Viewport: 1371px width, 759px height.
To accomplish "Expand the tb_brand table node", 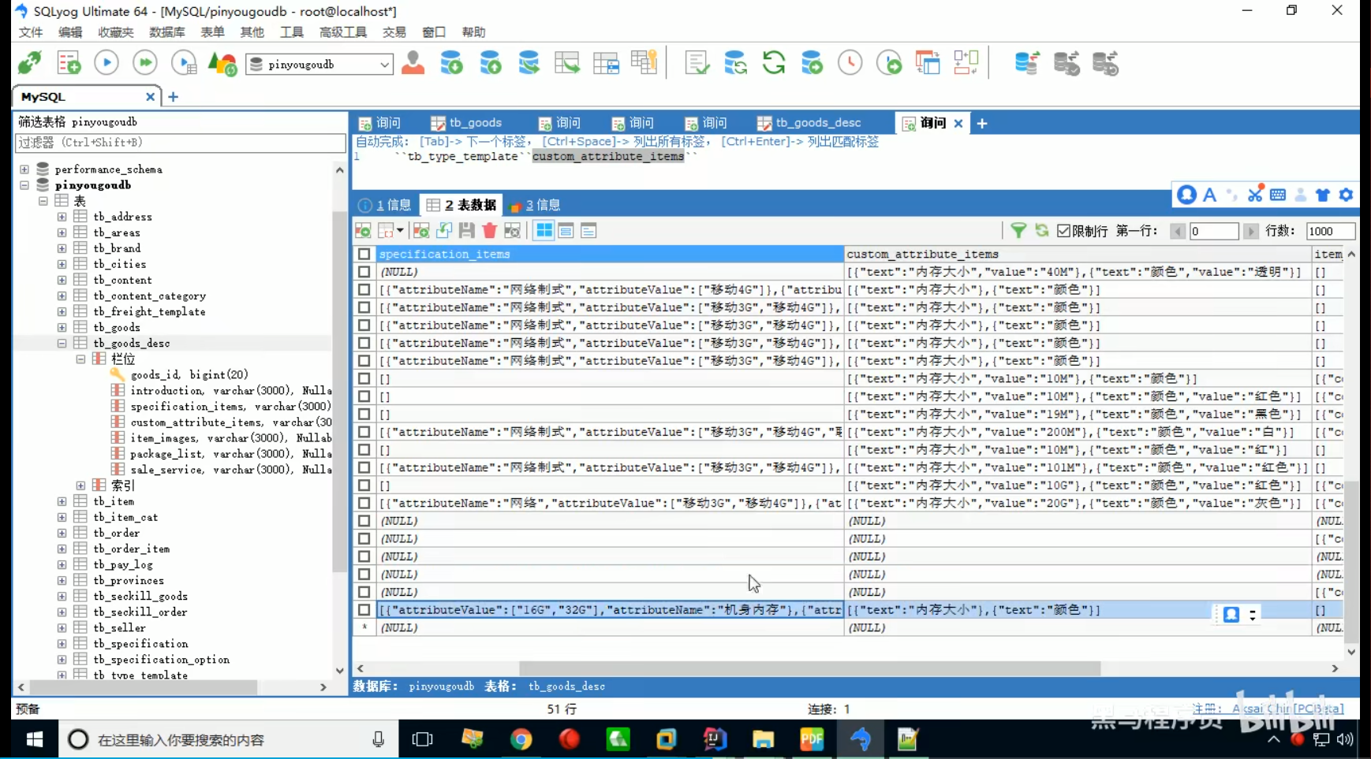I will coord(62,248).
